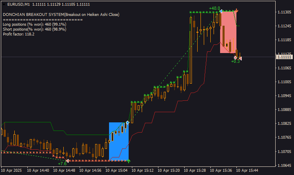This screenshot has height=175, width=294.
Task: Click the green up arrow buy signal
Action: pos(129,161)
